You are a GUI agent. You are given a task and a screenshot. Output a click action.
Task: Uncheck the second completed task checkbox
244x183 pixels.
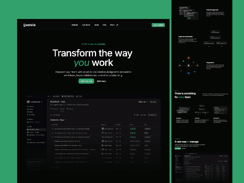click(x=52, y=133)
